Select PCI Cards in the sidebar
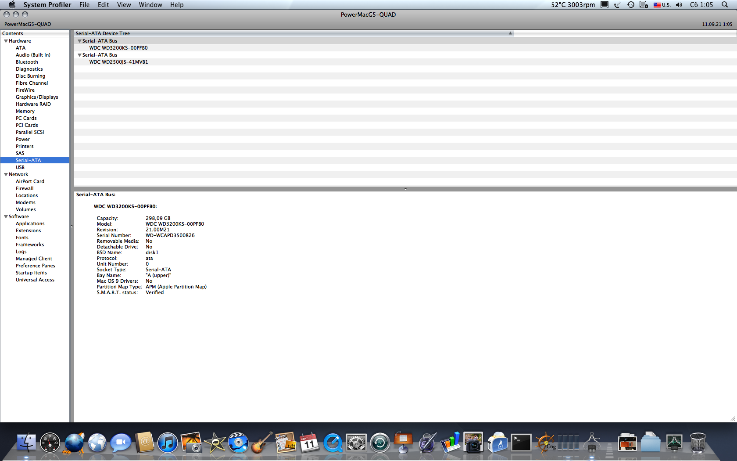The image size is (737, 461). [x=27, y=125]
